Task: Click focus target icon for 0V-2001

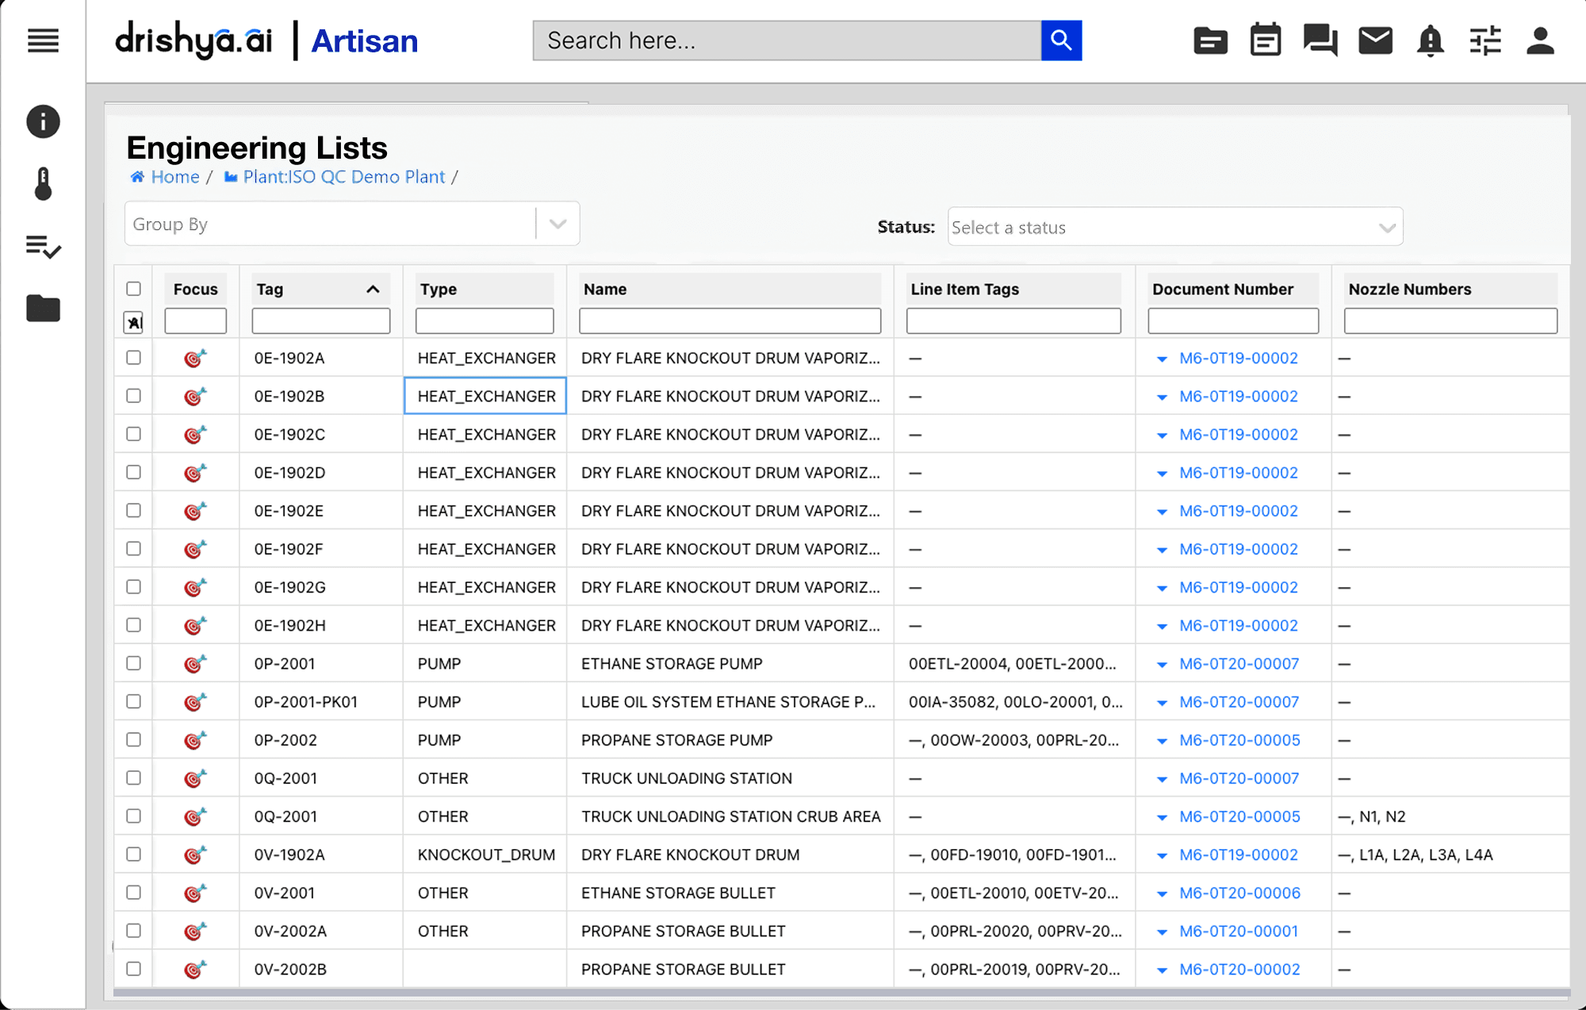Action: (195, 893)
